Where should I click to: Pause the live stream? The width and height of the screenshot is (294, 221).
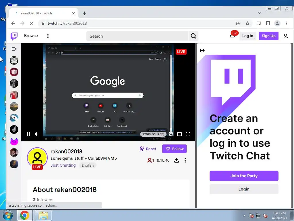pyautogui.click(x=28, y=134)
